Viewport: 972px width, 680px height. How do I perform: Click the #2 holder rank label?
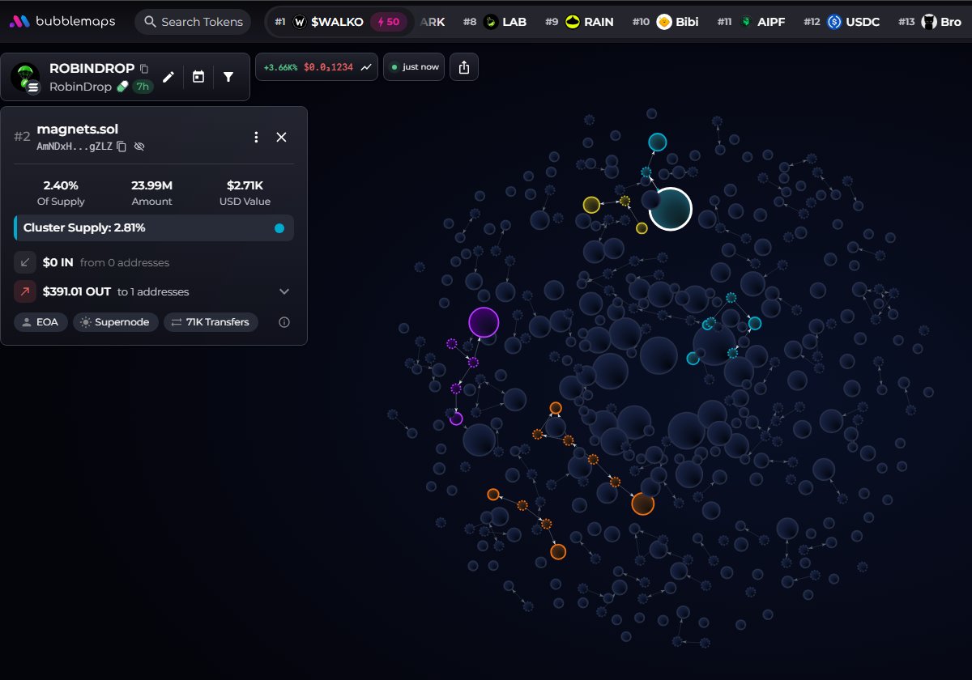point(22,137)
